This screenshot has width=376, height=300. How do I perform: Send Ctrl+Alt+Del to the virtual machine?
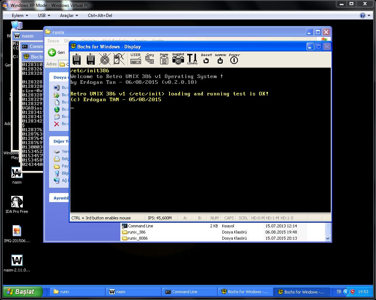(x=100, y=15)
